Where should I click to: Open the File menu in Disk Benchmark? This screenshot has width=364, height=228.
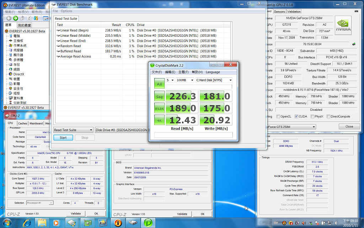tap(55, 11)
